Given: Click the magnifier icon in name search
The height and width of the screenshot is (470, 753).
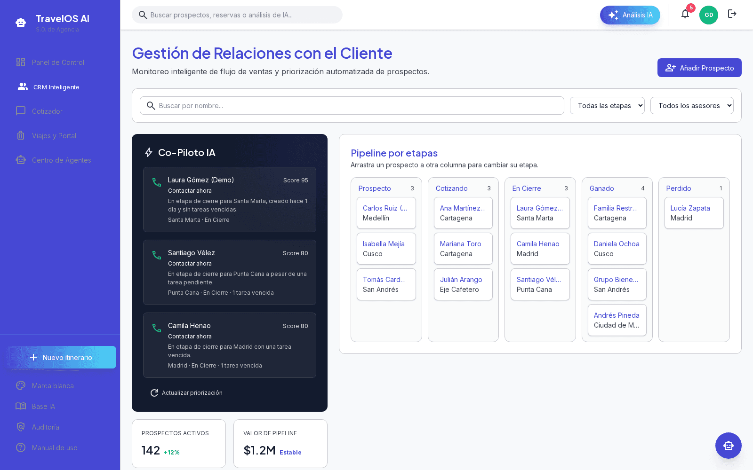Looking at the screenshot, I should (151, 106).
